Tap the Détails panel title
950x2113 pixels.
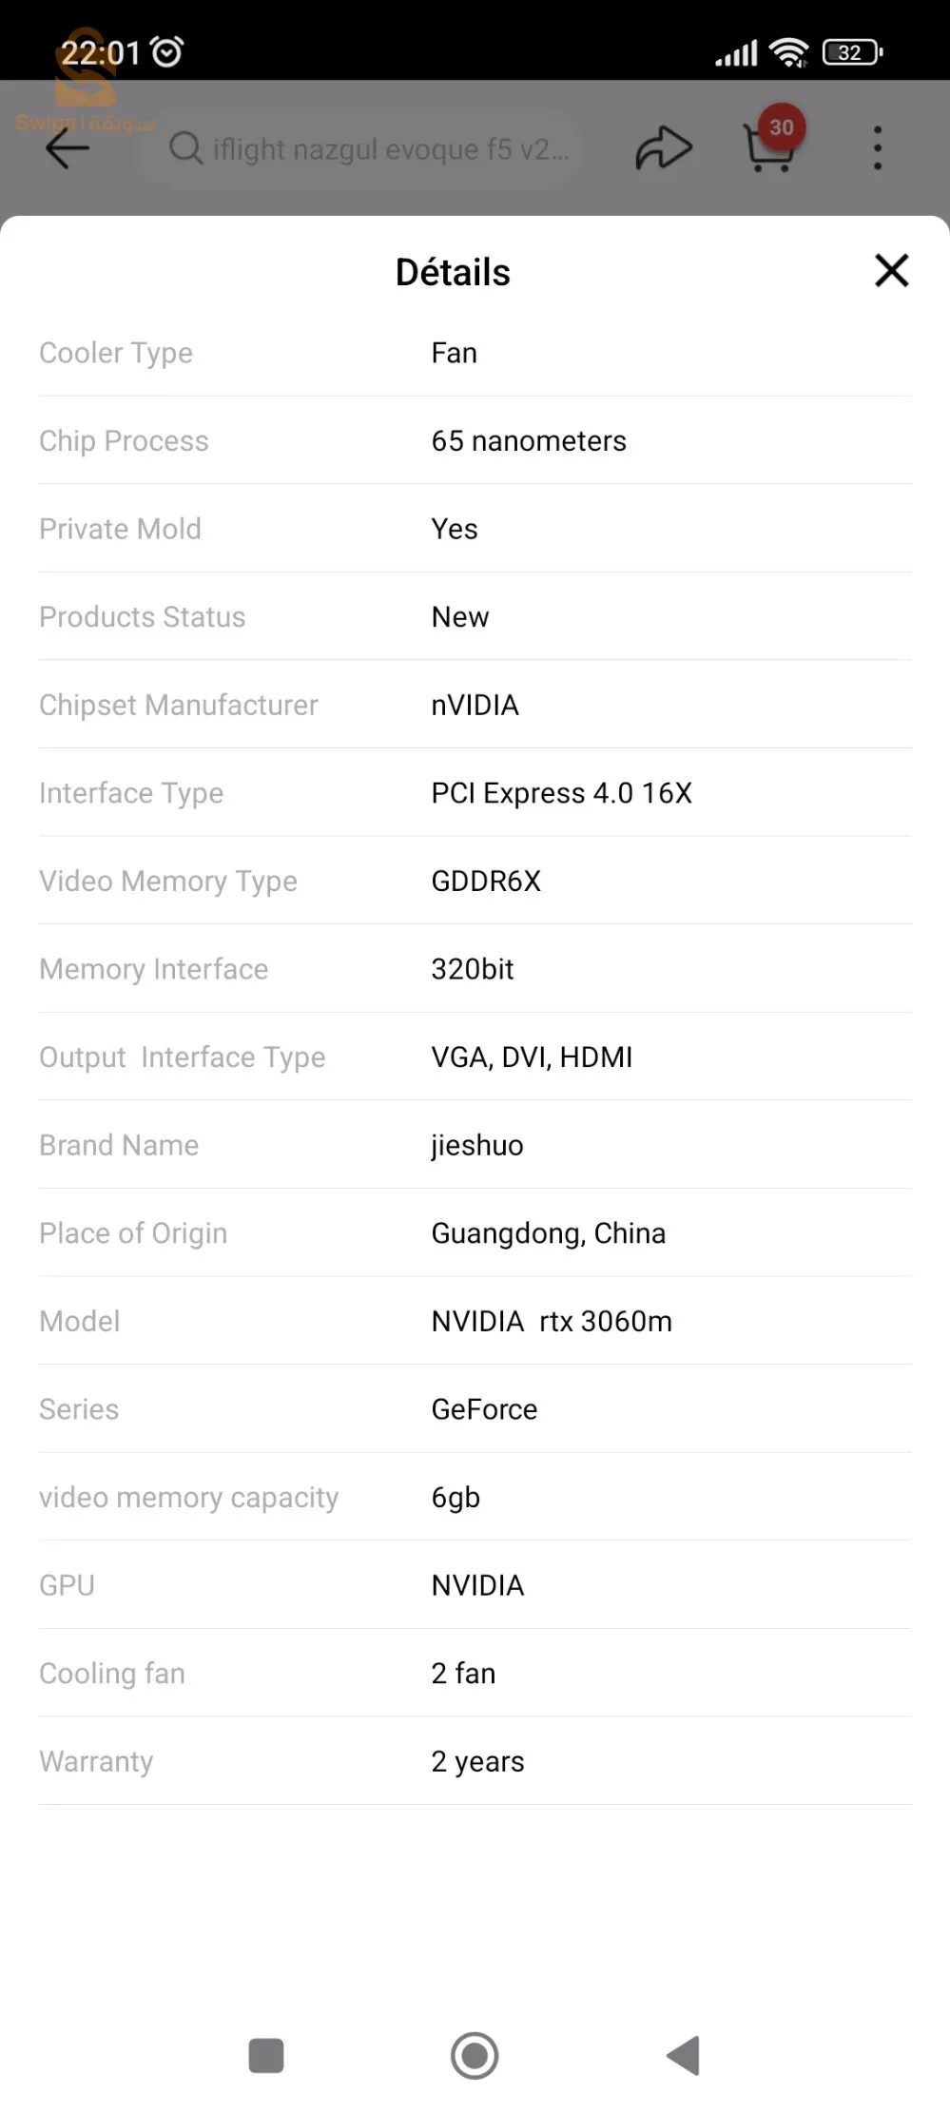pos(453,272)
